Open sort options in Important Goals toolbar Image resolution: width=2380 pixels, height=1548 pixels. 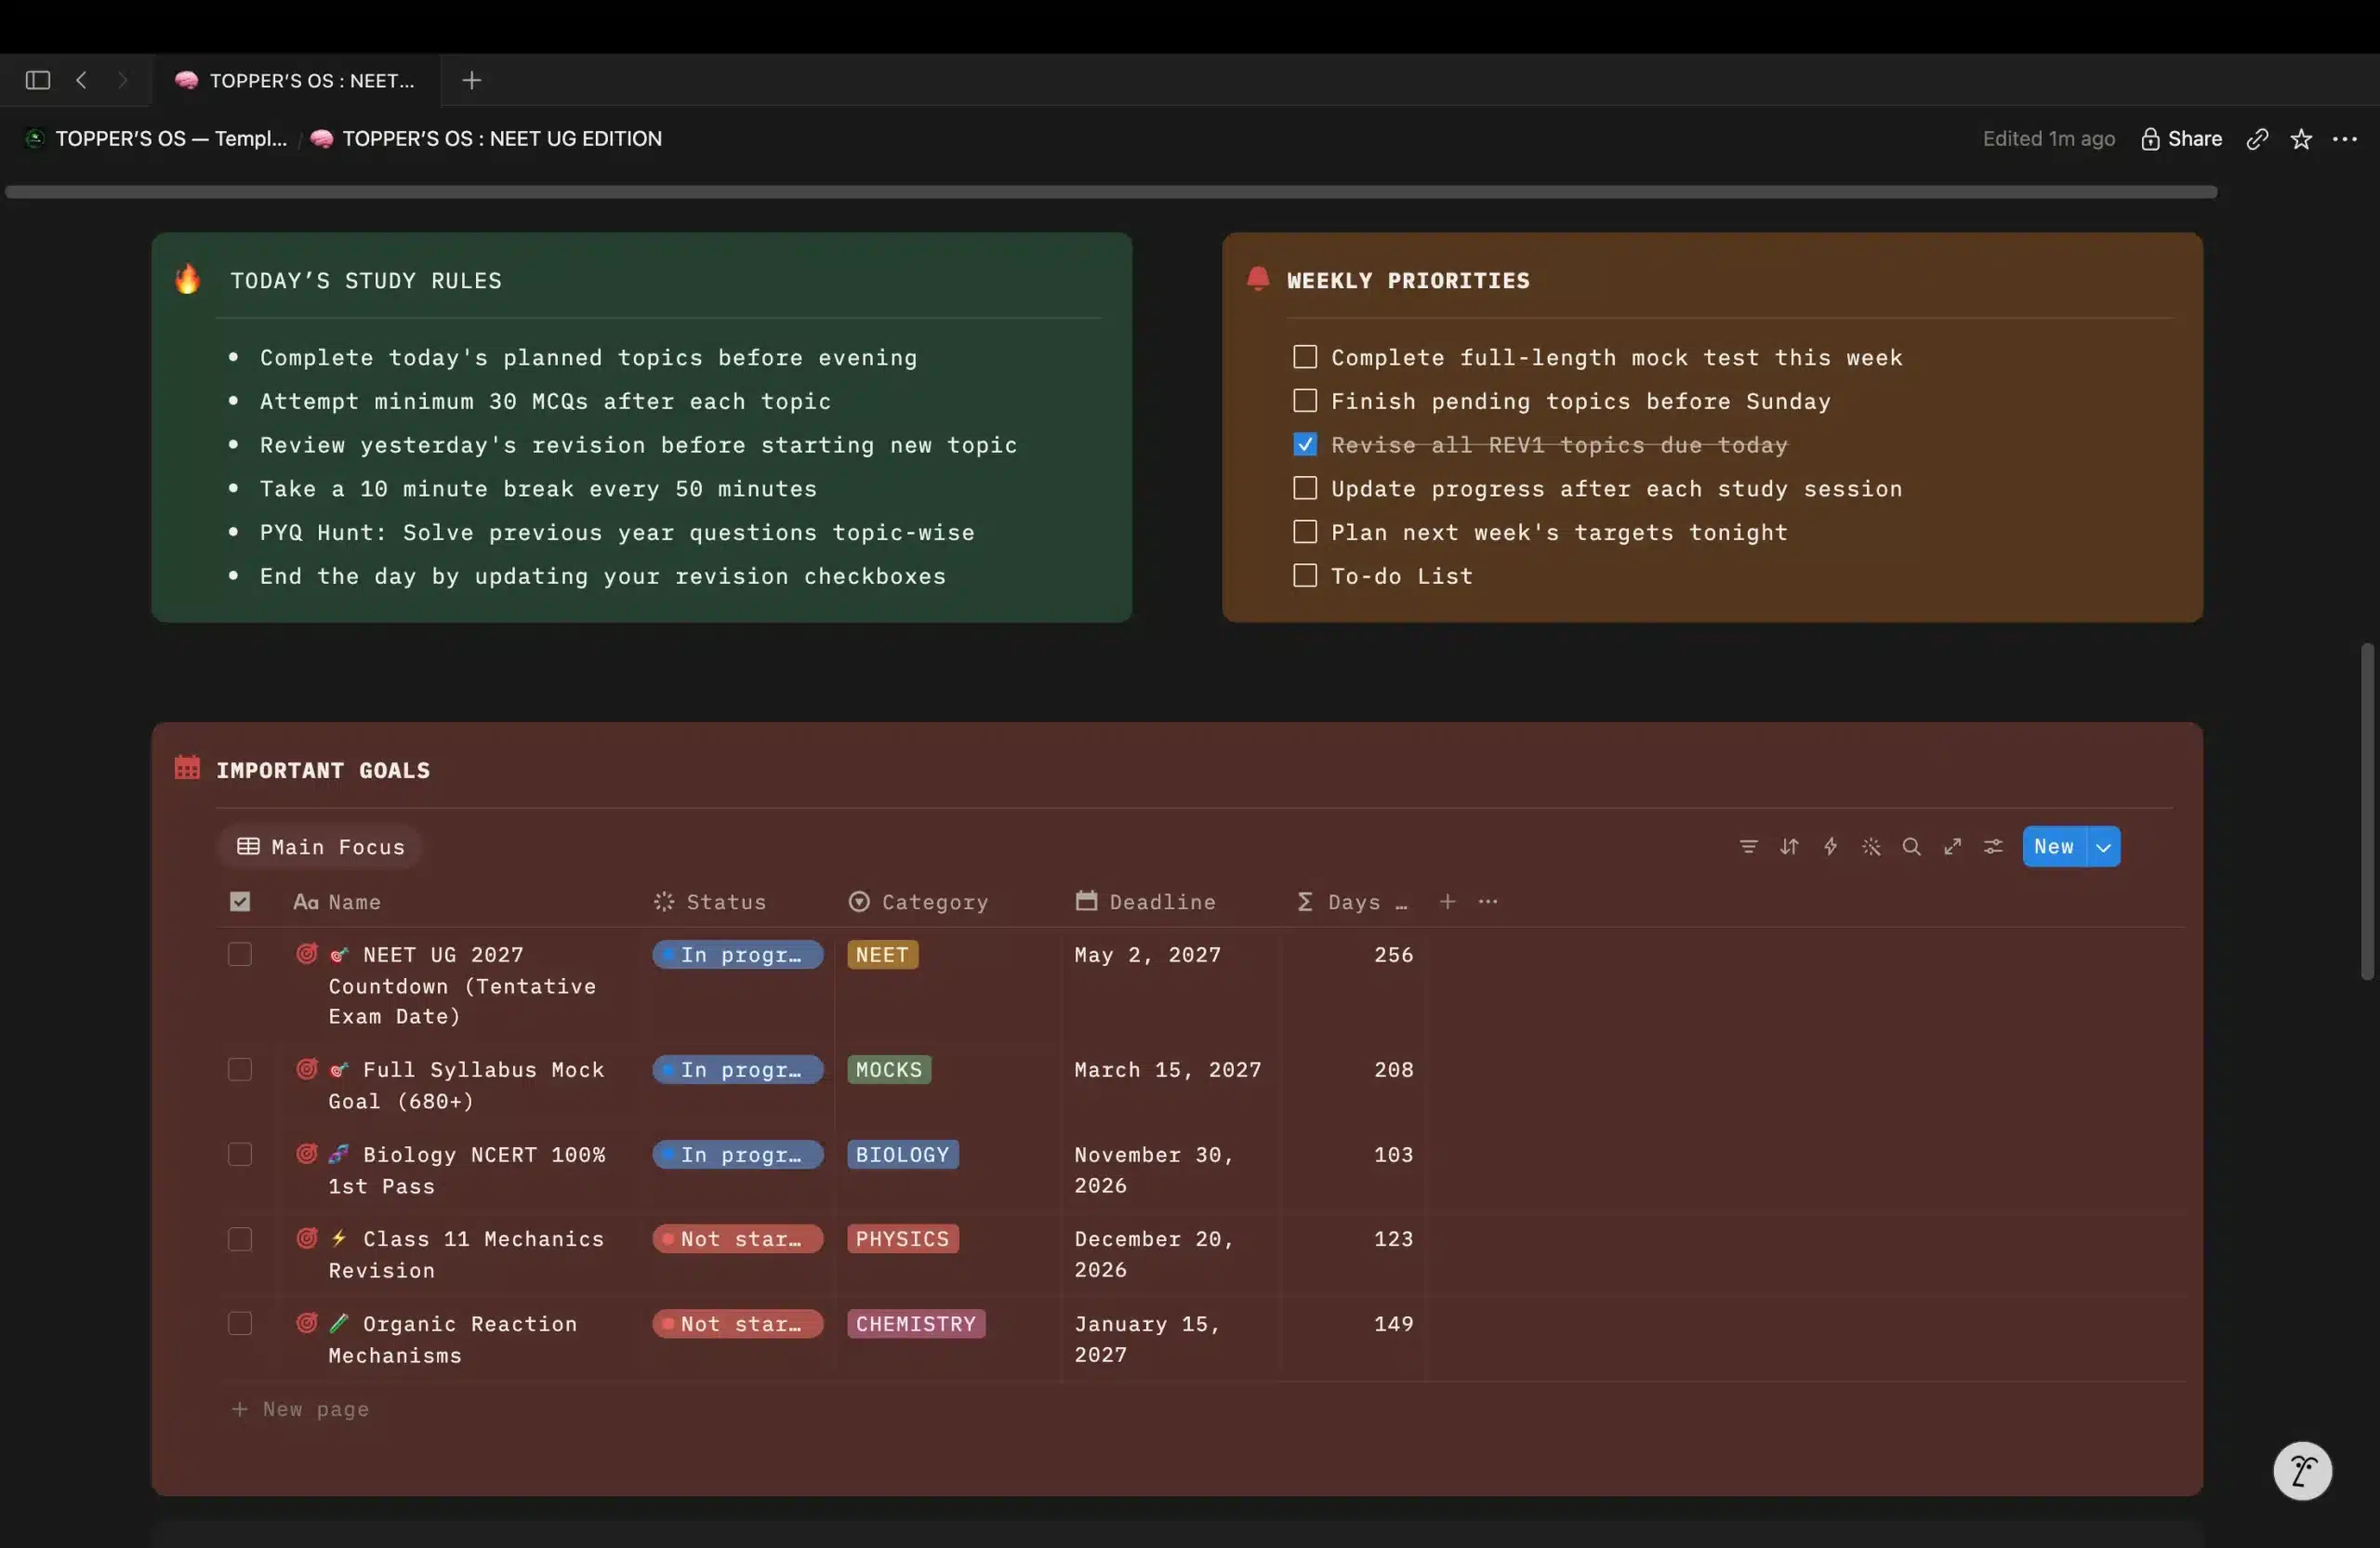point(1789,846)
